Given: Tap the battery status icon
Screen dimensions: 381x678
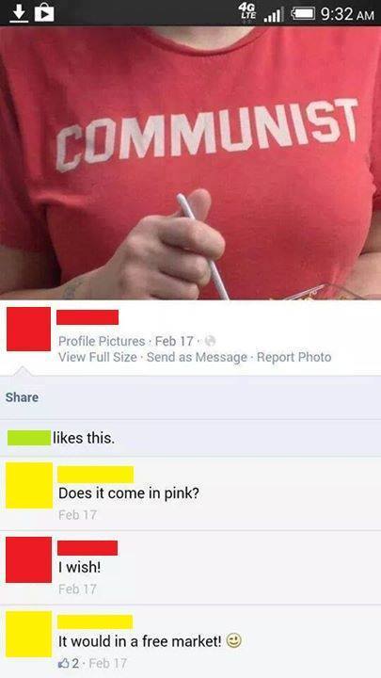Looking at the screenshot, I should (x=302, y=15).
